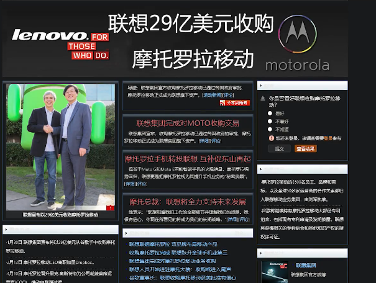The height and width of the screenshot is (283, 376).
Task: Open news link 联想联姻摩托罗拉 双品牌布局移动产品
Action: point(173,245)
